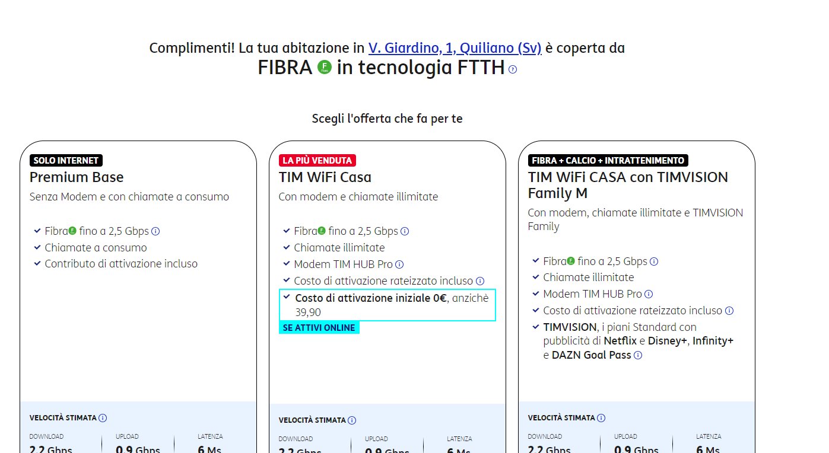Select the TIM WiFi CASA con TIMVISION Family M title
This screenshot has height=453, width=829.
tap(628, 185)
